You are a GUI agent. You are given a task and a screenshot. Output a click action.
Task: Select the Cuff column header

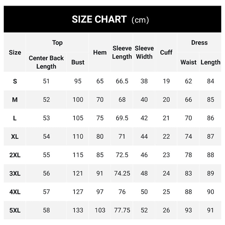click(x=166, y=52)
